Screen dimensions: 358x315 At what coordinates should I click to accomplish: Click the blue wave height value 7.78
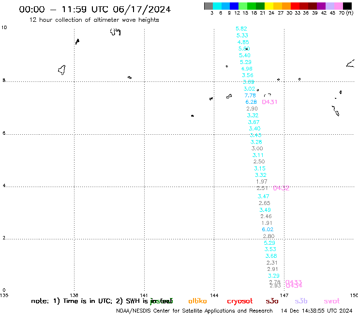(250, 95)
